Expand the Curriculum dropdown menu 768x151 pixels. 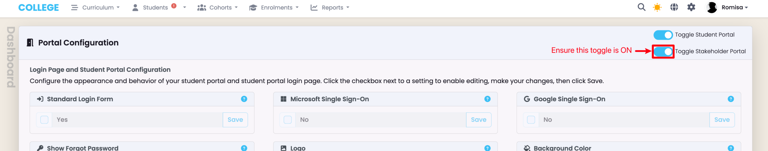95,7
